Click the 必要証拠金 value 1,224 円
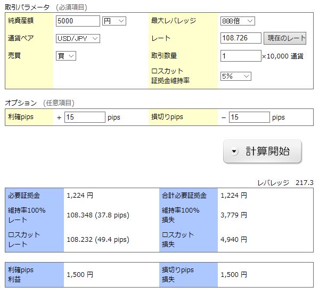 pos(80,195)
